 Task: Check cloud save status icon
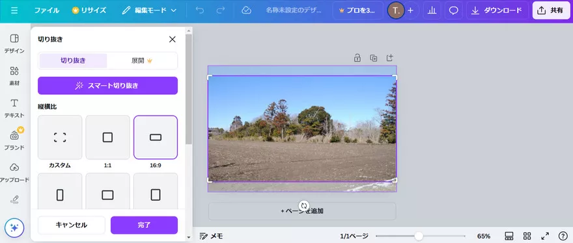click(x=246, y=10)
